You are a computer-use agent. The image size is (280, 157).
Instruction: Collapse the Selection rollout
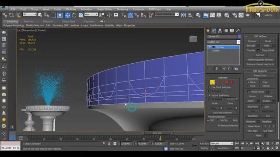click(x=208, y=78)
